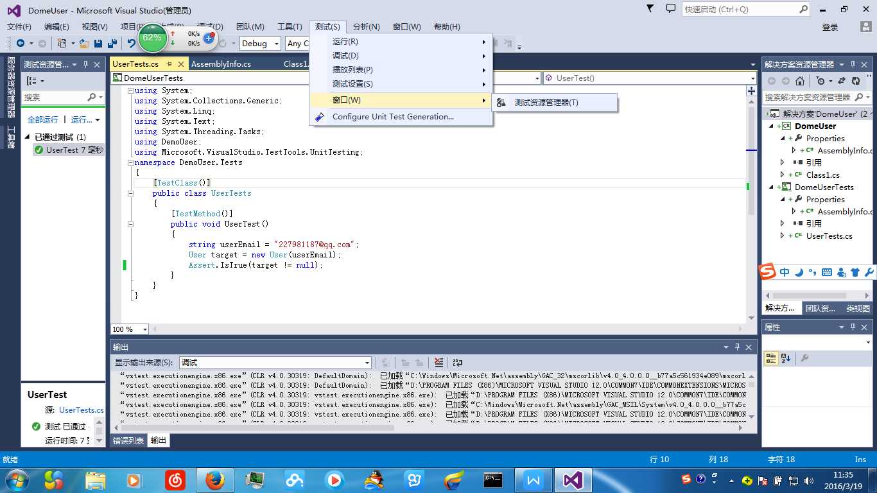Click the Save All toolbar icon
The height and width of the screenshot is (493, 877).
click(x=112, y=44)
